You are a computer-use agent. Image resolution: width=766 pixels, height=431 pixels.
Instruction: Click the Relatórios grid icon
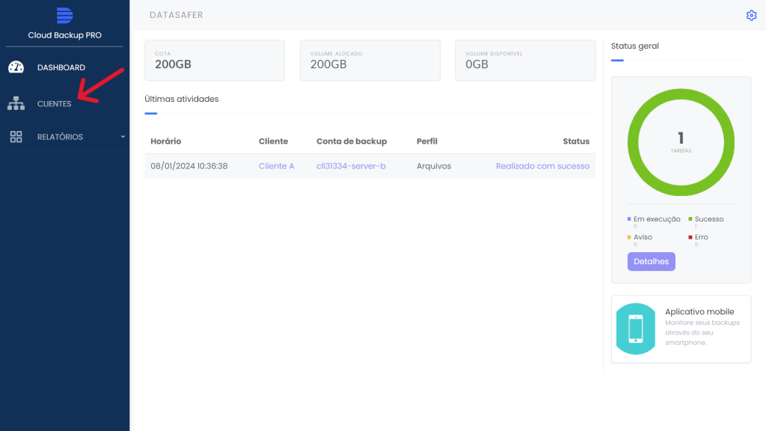[x=16, y=137]
